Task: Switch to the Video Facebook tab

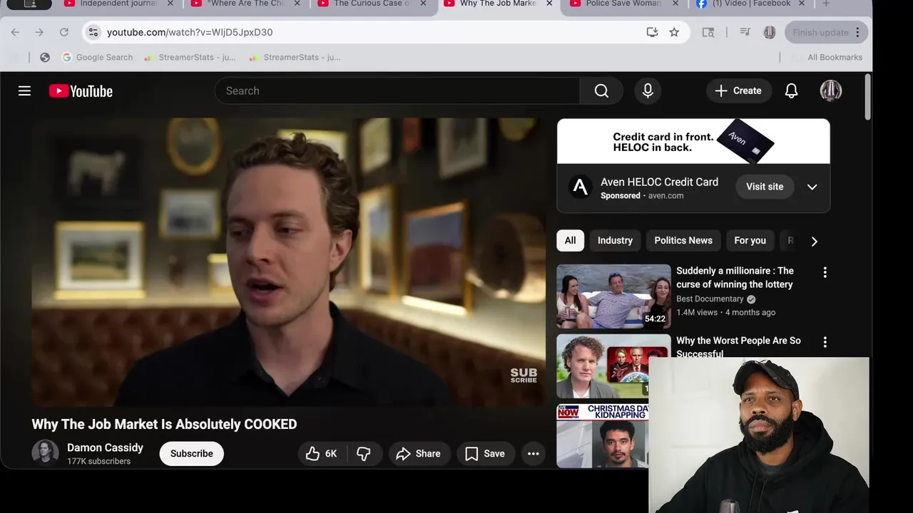Action: pyautogui.click(x=751, y=4)
